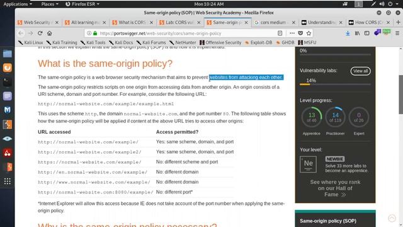Reload the current page
This screenshot has height=227, width=403.
tap(40, 33)
